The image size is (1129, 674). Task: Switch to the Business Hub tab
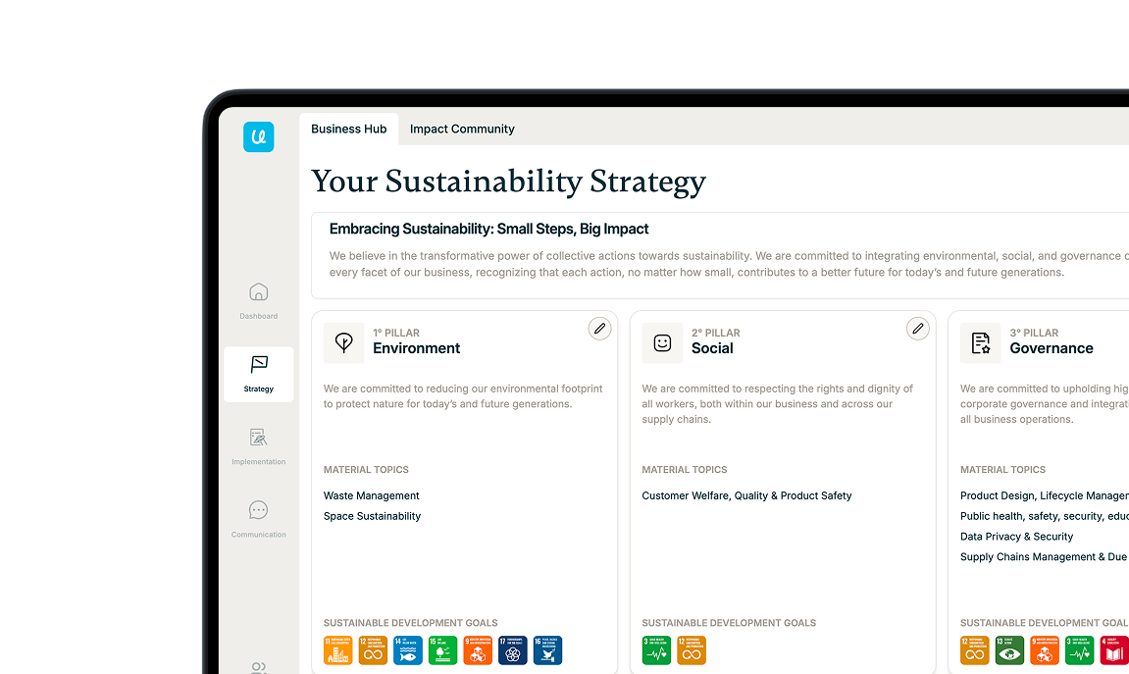348,129
